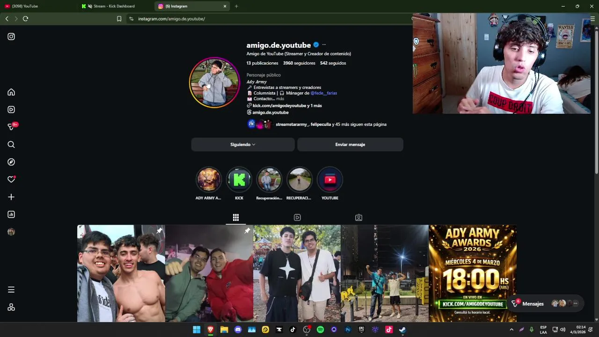
Task: Open Windows Start menu
Action: 197,330
